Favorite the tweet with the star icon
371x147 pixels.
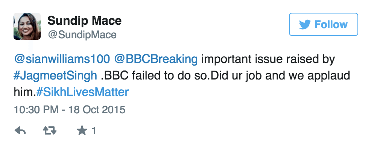click(x=82, y=130)
